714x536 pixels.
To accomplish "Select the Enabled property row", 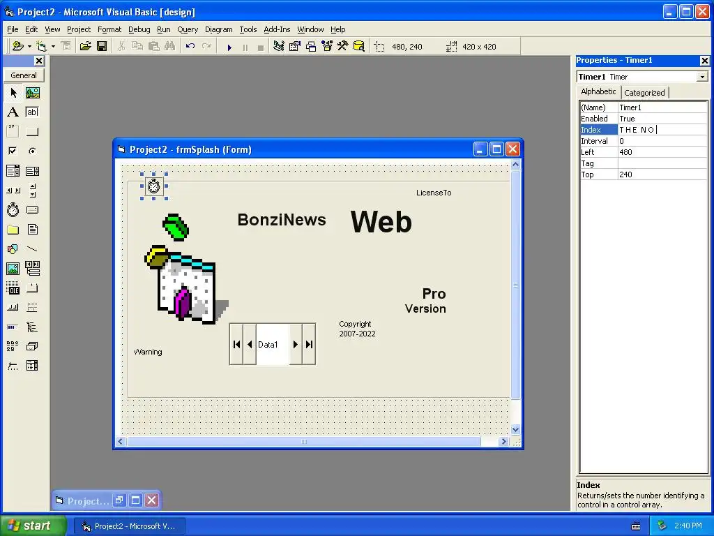I will (x=644, y=119).
